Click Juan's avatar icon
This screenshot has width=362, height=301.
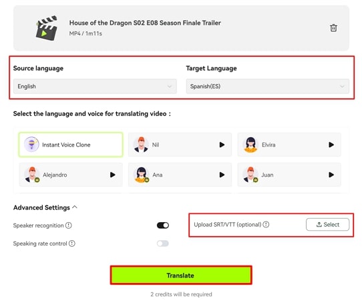click(250, 175)
